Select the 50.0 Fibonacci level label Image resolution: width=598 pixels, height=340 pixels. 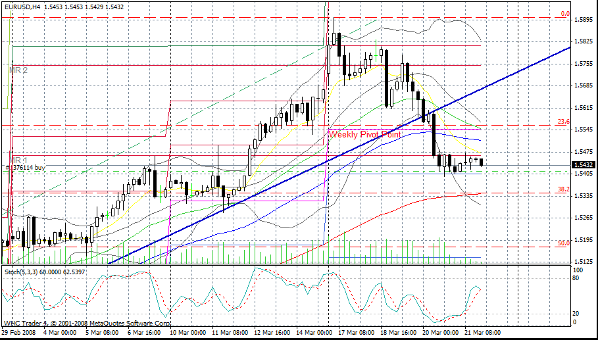point(563,243)
